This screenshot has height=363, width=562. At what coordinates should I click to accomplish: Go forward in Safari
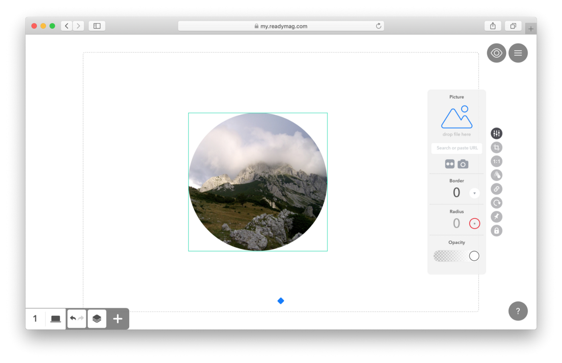click(79, 26)
